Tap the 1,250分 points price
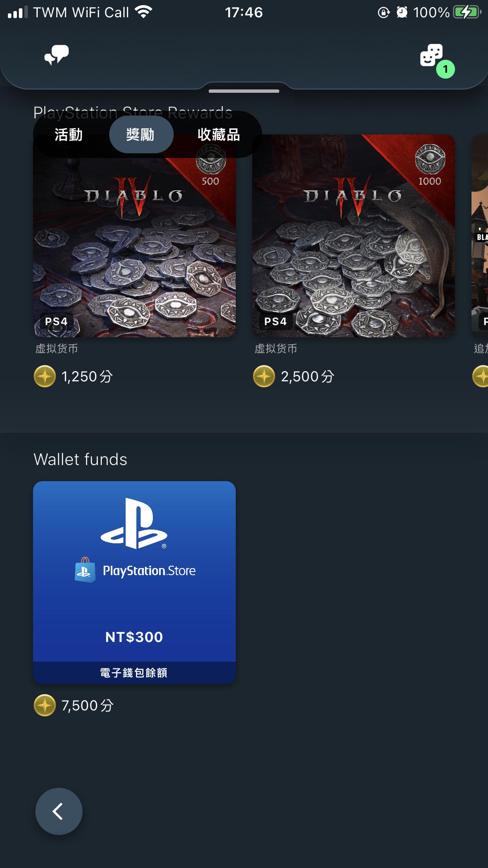This screenshot has height=868, width=488. coord(87,377)
